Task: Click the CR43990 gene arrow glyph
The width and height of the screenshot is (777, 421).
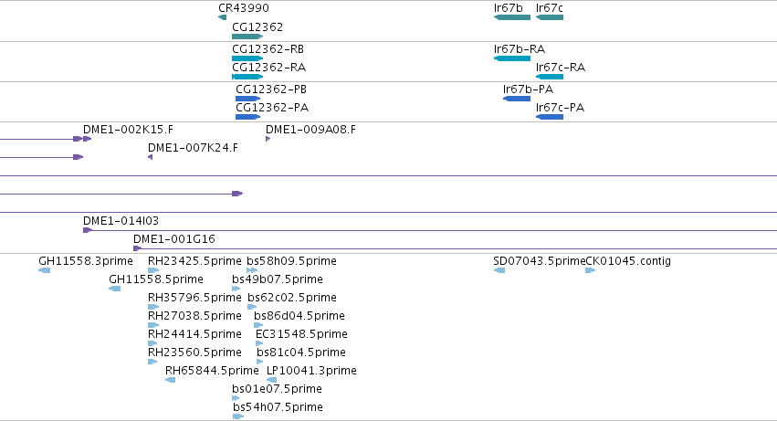Action: coord(223,18)
